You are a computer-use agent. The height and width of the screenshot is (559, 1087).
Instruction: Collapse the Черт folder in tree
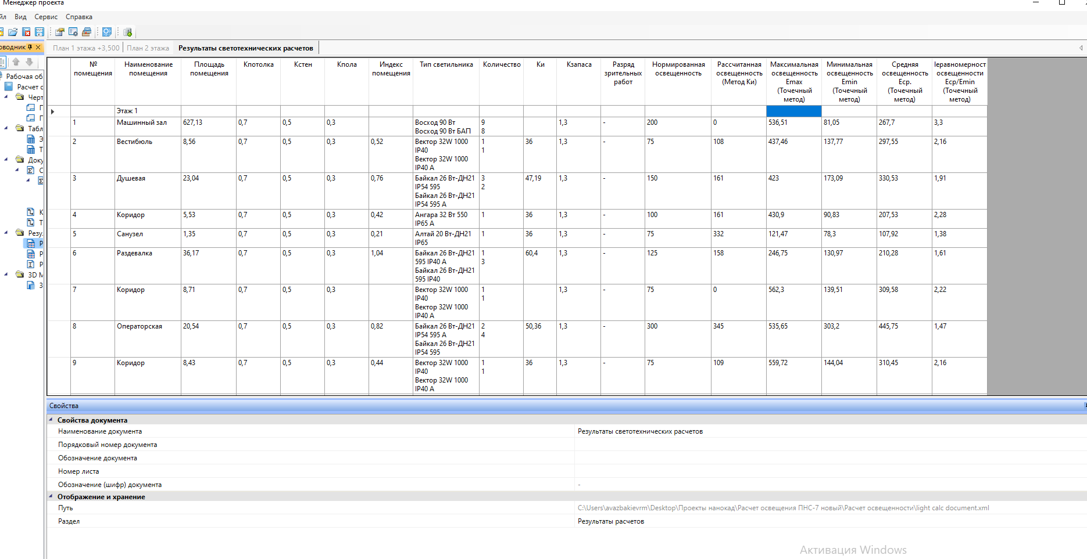click(6, 97)
